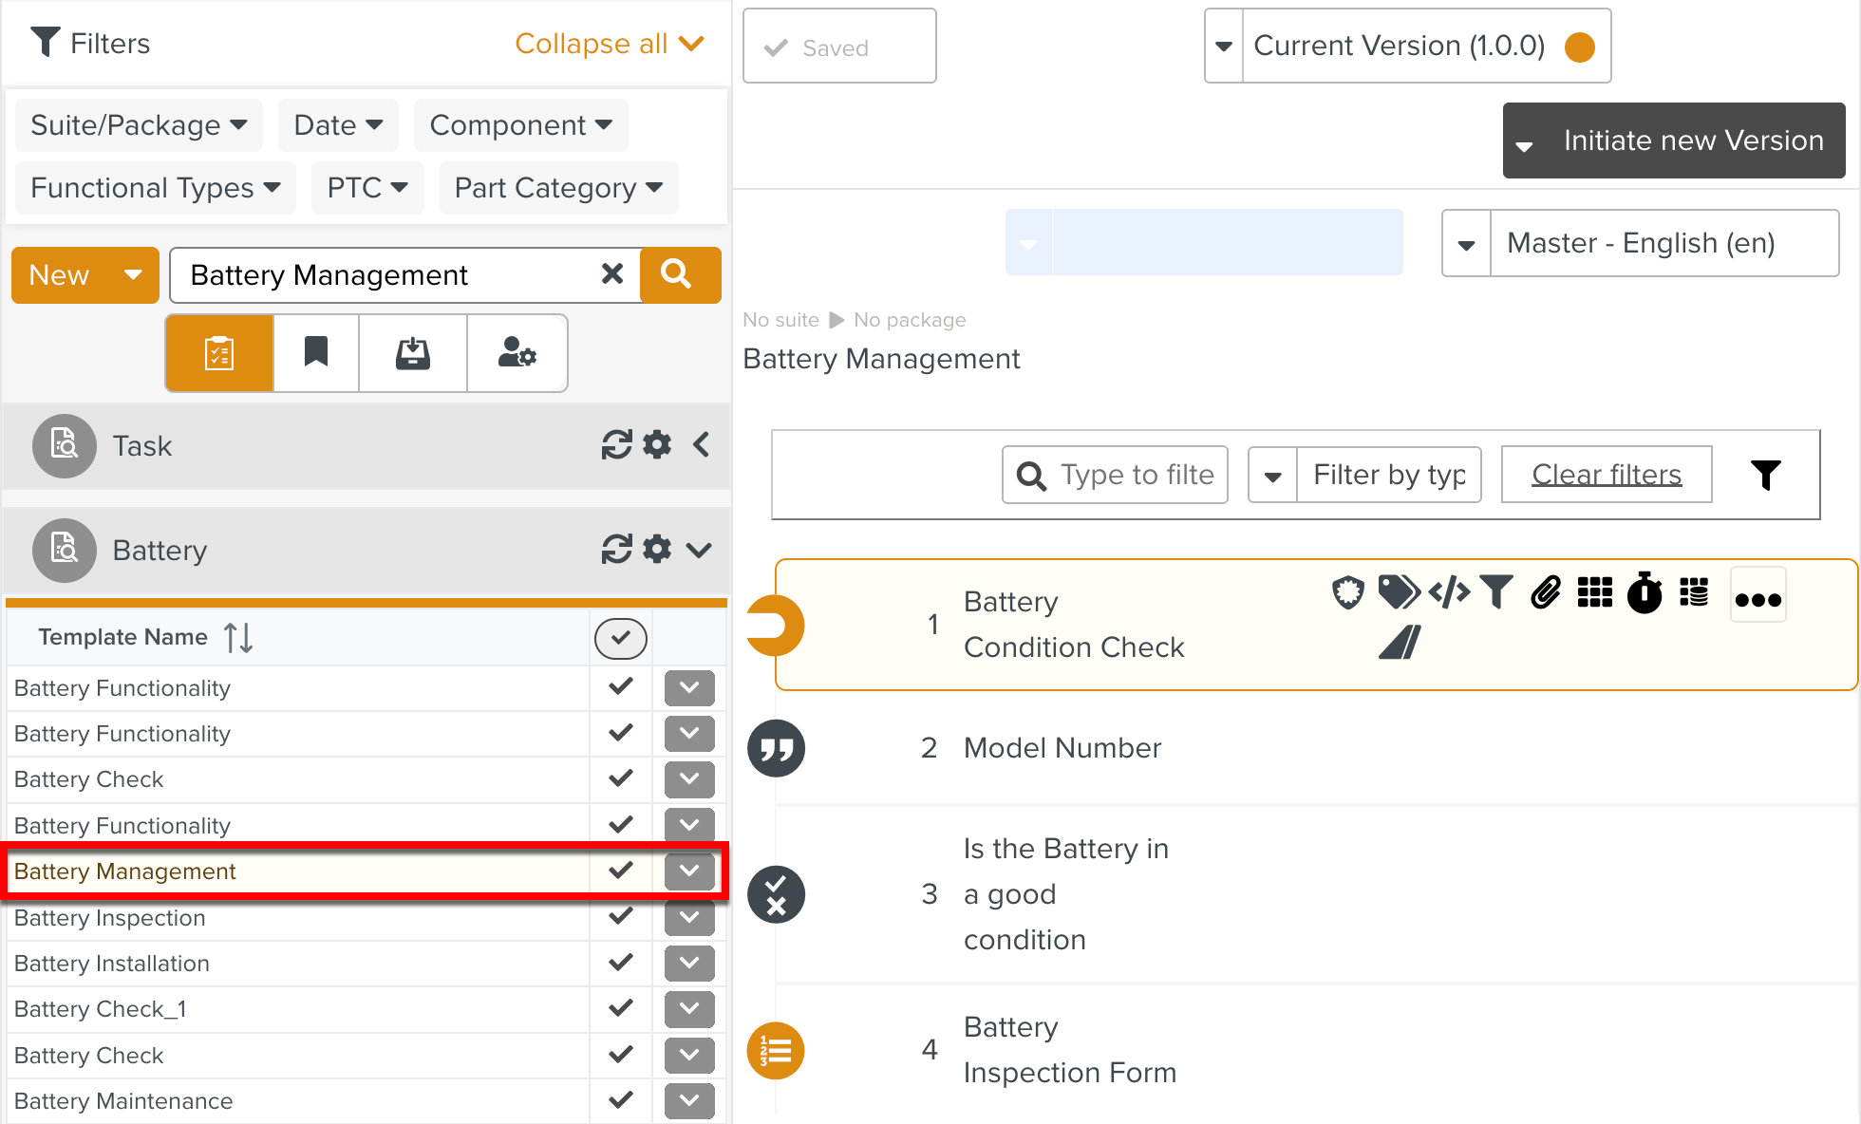The image size is (1861, 1124).
Task: Click the paperclip attachment icon
Action: (1546, 593)
